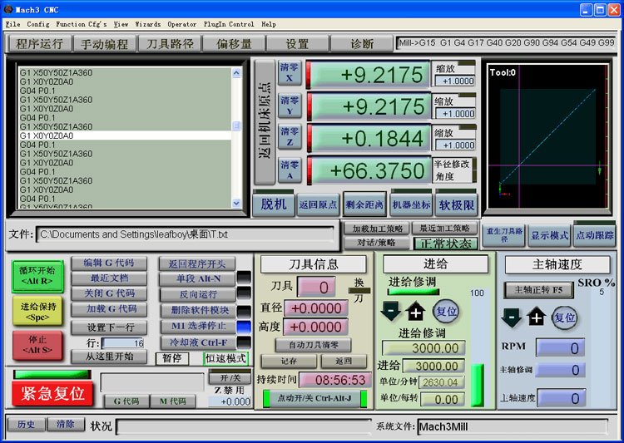This screenshot has height=443, width=624.
Task: Toggle 软极限 soft limits
Action: click(x=457, y=204)
